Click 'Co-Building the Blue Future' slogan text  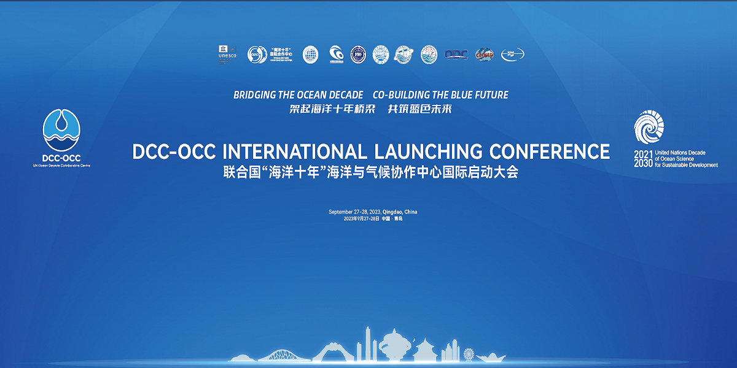[x=440, y=95]
